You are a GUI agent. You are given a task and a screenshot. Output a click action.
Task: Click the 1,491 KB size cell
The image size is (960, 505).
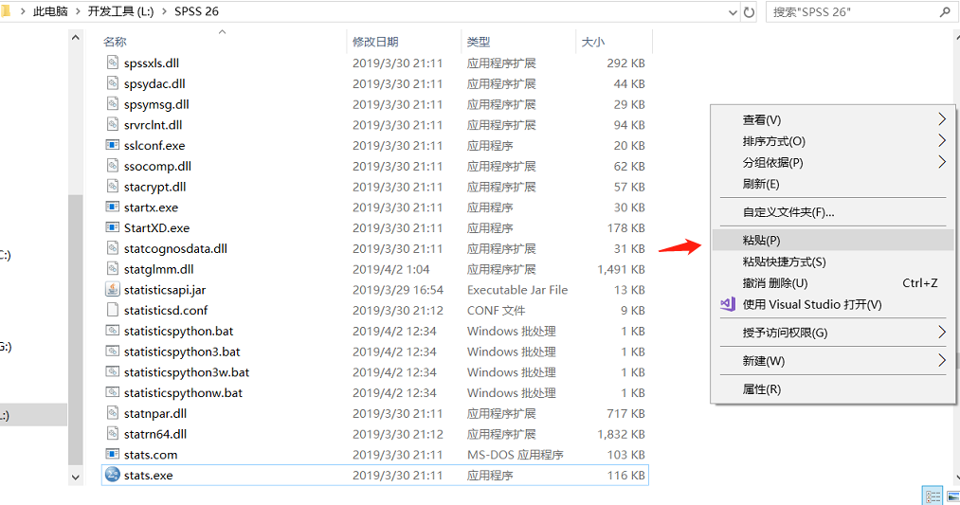pyautogui.click(x=621, y=269)
